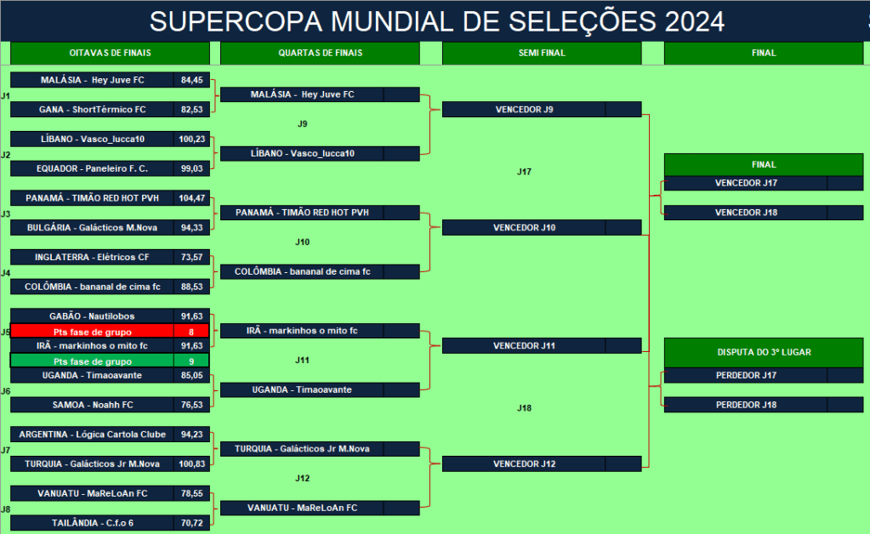
Task: Click the score cell showing 70,72
Action: tap(192, 523)
